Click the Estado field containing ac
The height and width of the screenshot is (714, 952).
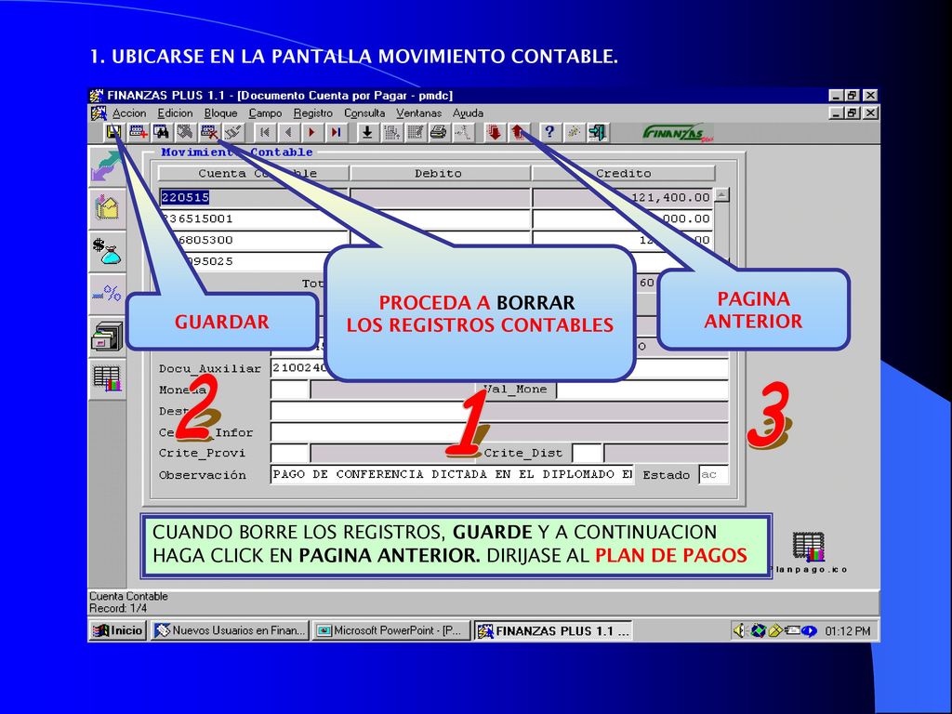(713, 475)
